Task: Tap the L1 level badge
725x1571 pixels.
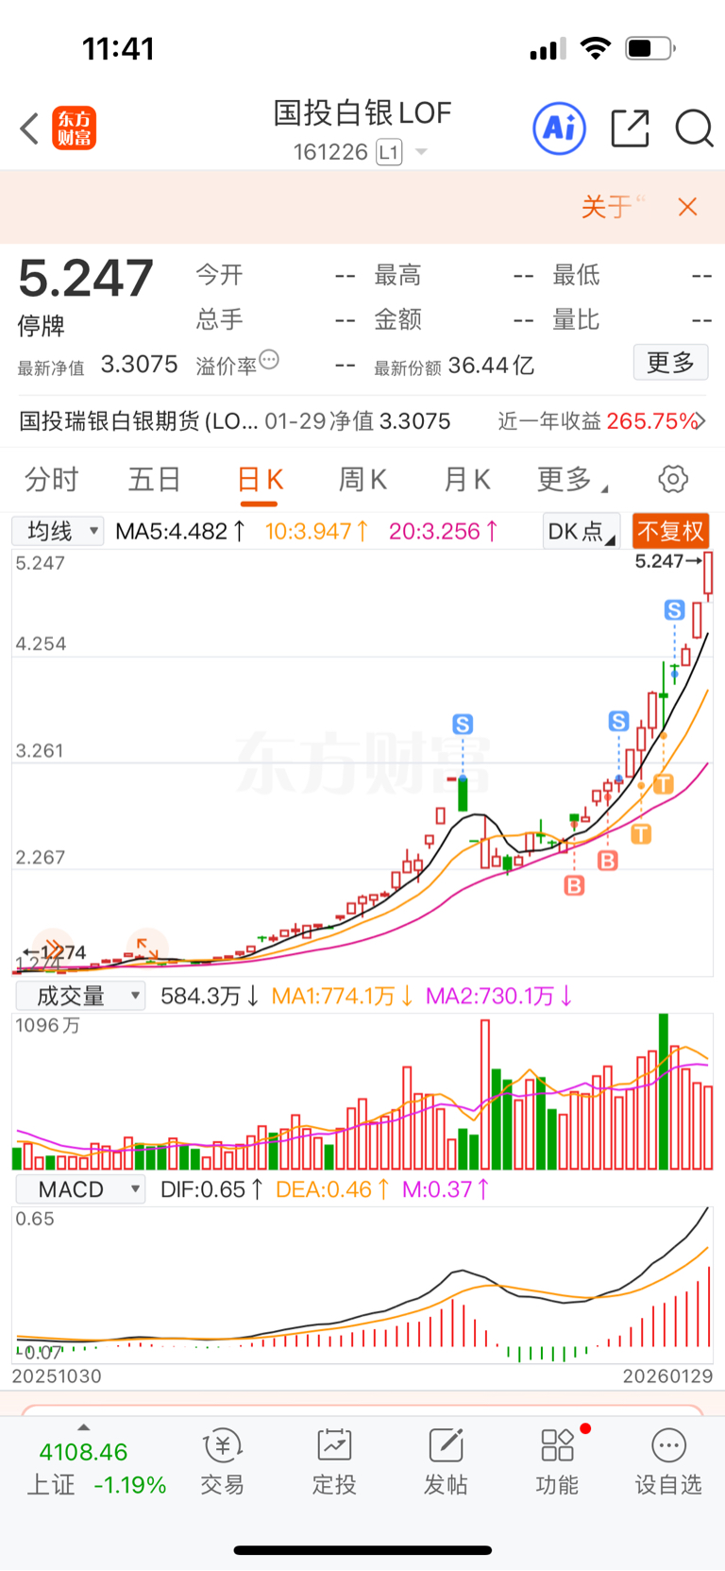Action: tap(389, 152)
